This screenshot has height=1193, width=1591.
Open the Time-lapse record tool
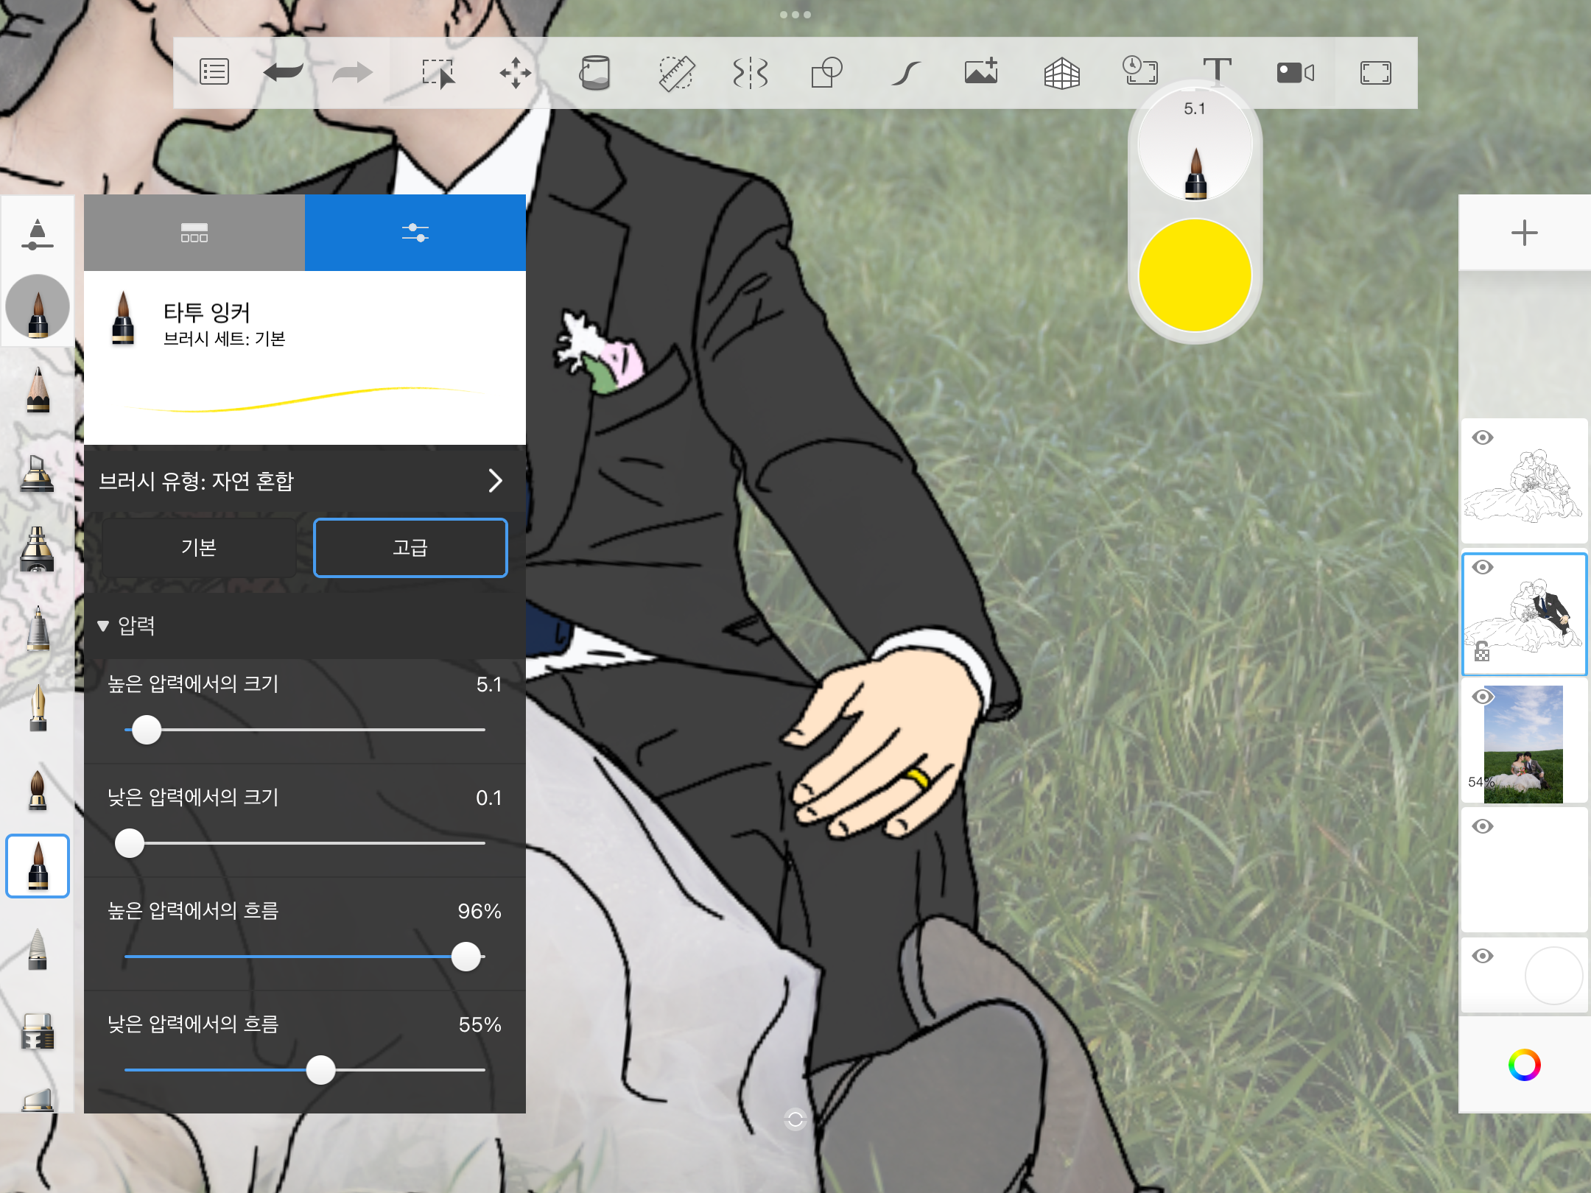pyautogui.click(x=1139, y=71)
